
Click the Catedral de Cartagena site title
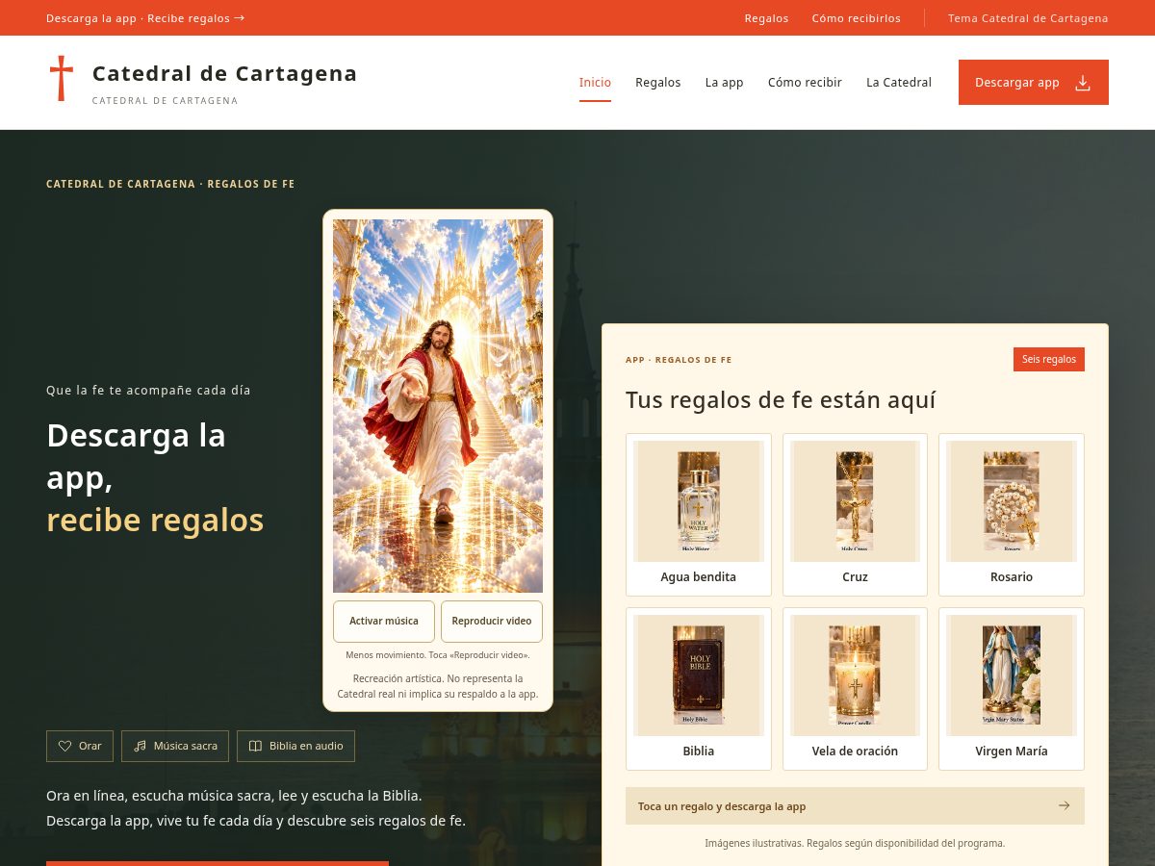coord(224,73)
